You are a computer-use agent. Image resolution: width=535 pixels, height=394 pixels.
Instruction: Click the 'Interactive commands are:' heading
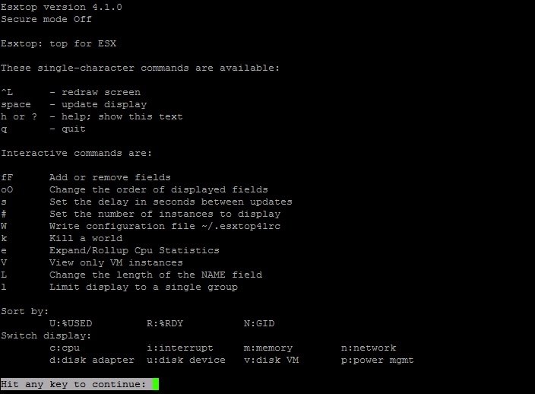click(76, 153)
